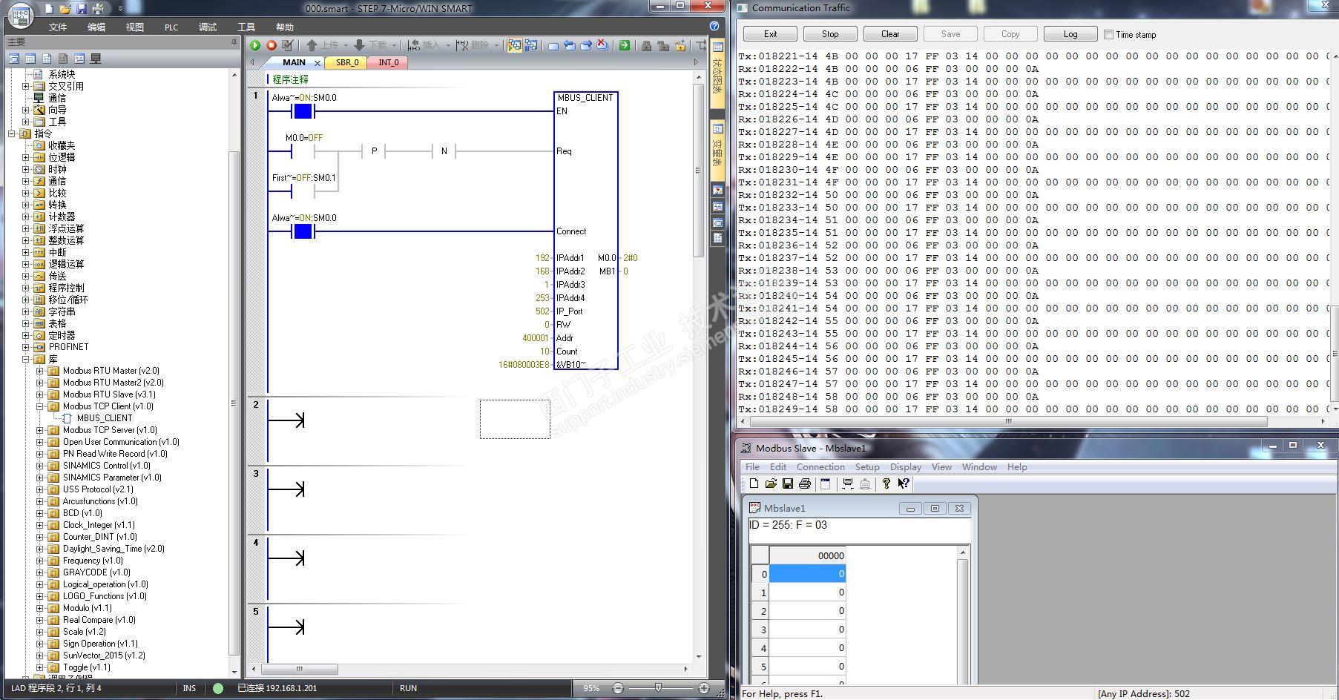
Task: Click the Exit button in Communication Traffic
Action: (x=770, y=34)
